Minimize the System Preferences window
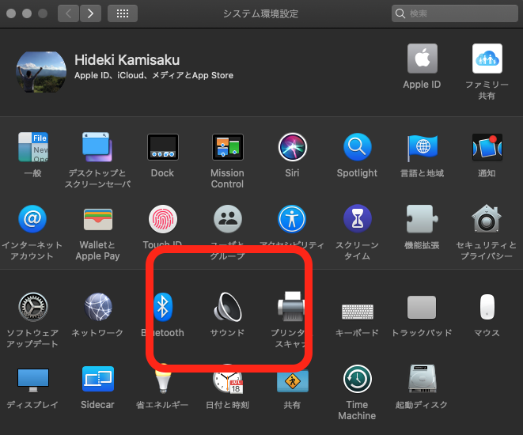 tap(27, 13)
